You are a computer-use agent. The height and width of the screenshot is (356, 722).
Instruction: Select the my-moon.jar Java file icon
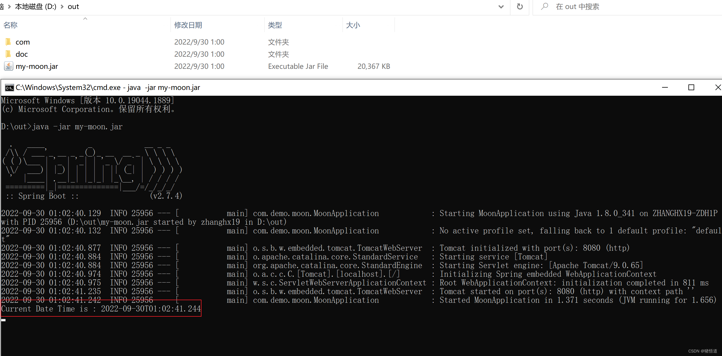click(8, 66)
